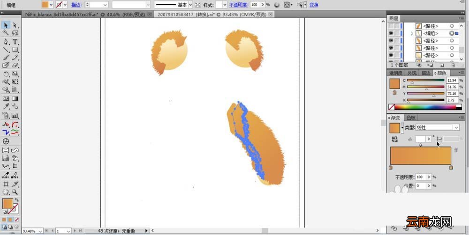
Task: Pick the Paintbrush tool
Action: pos(6,57)
